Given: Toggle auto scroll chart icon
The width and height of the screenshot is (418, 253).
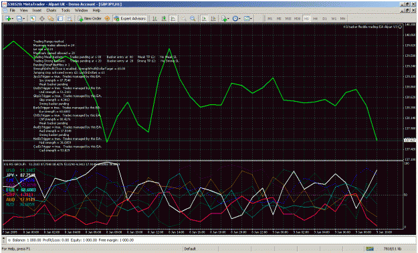Looking at the screenshot, I should click(204, 19).
